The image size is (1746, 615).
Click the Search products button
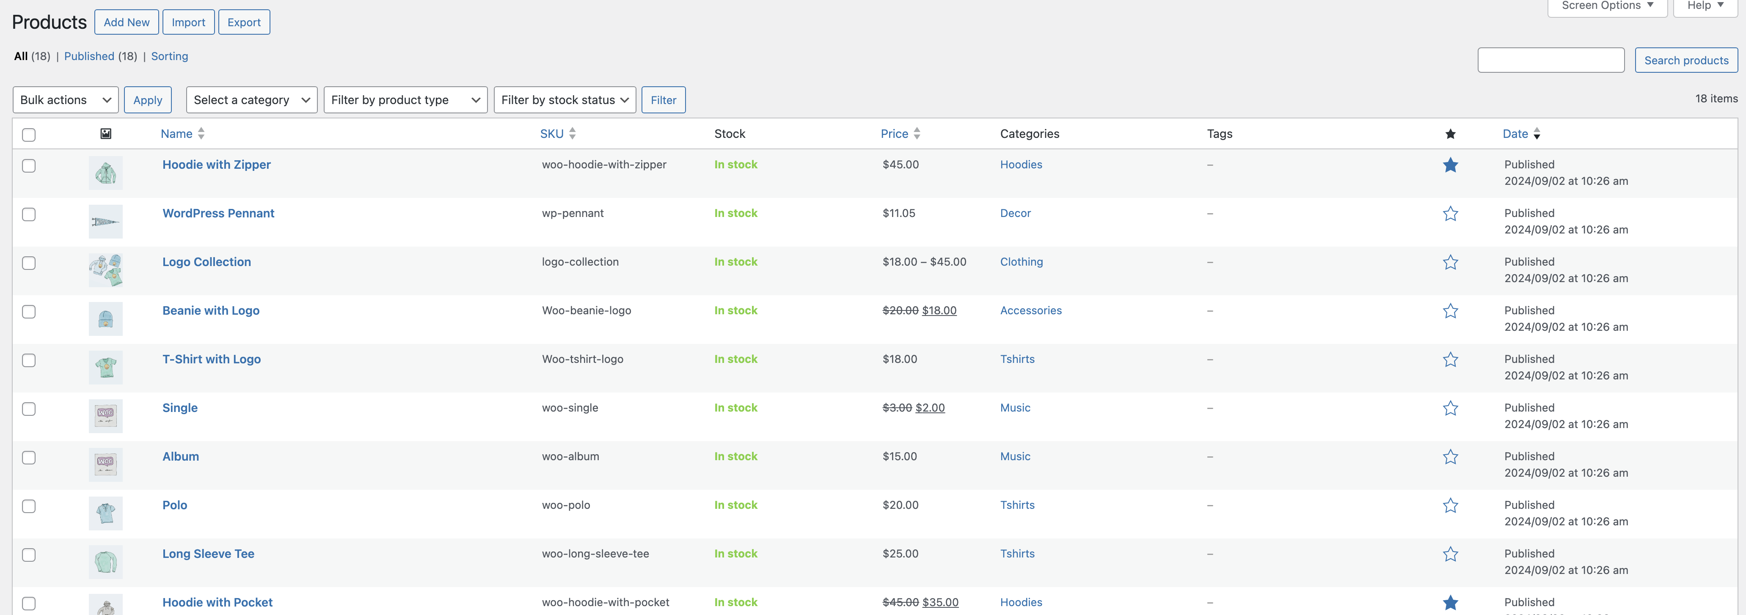(x=1686, y=60)
